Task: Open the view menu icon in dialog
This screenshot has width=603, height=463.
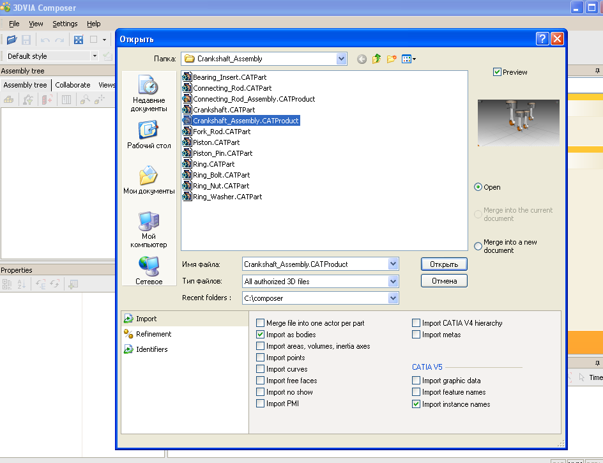Action: click(x=408, y=59)
